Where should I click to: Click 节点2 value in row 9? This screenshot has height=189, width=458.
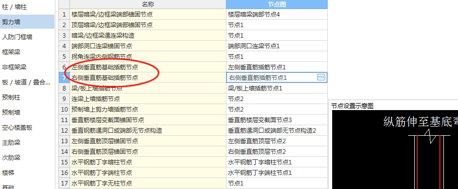click(277, 99)
